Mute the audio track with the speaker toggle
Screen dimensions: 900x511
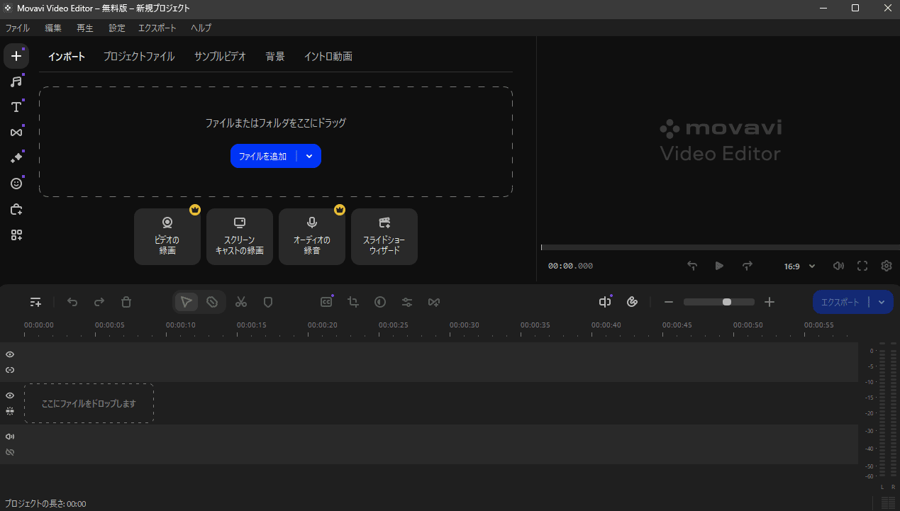tap(10, 436)
